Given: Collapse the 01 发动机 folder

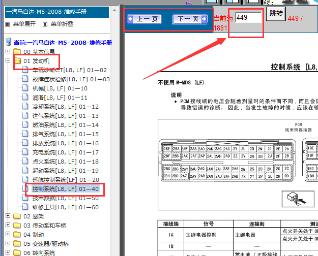Looking at the screenshot, I should click(x=8, y=60).
